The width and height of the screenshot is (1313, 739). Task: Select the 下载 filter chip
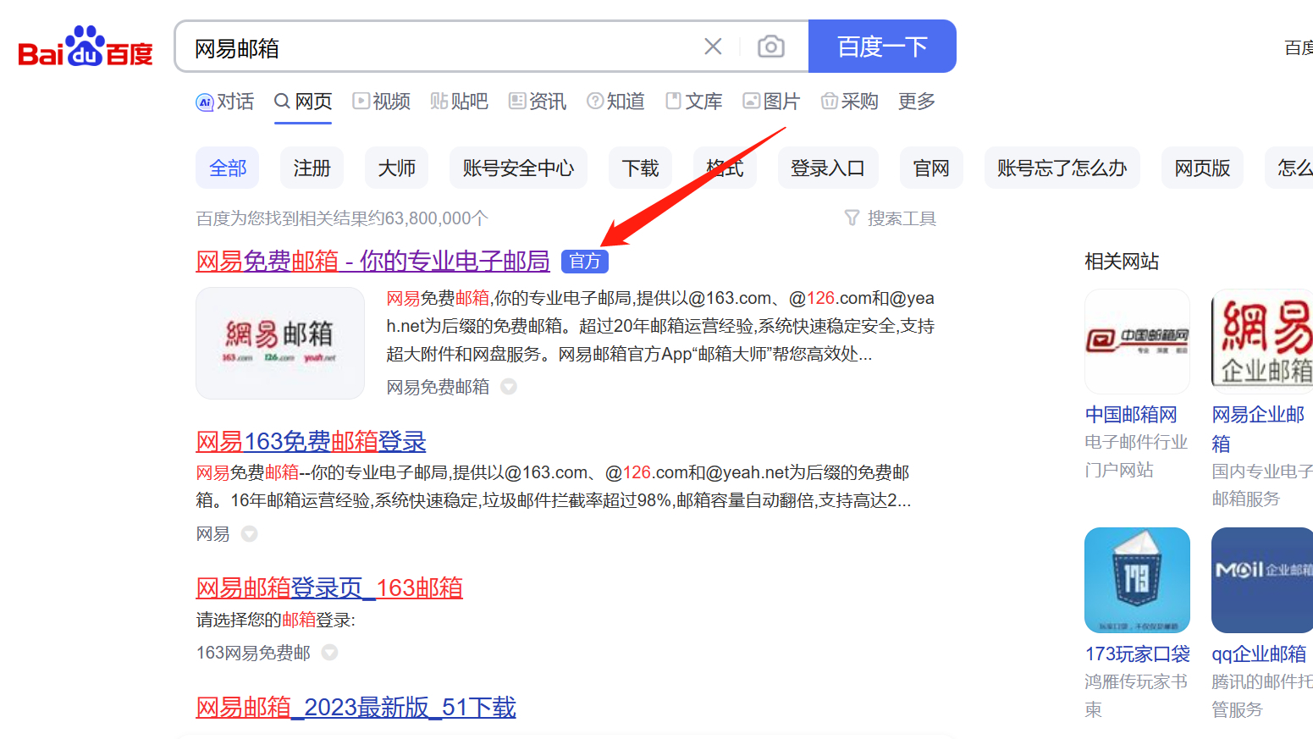tap(640, 168)
